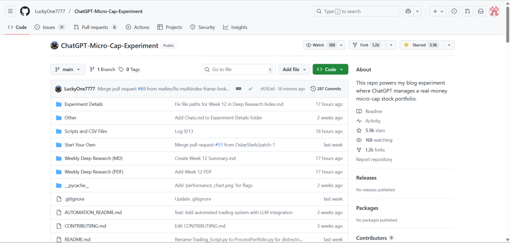Focus the 'Type / to search' box
The width and height of the screenshot is (510, 243).
point(357,11)
